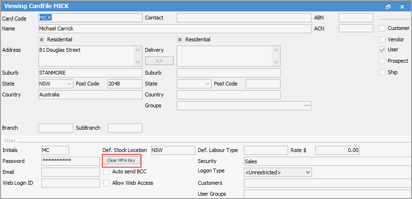Toggle Residential checkbox above Address
Image resolution: width=412 pixels, height=199 pixels.
(x=41, y=39)
